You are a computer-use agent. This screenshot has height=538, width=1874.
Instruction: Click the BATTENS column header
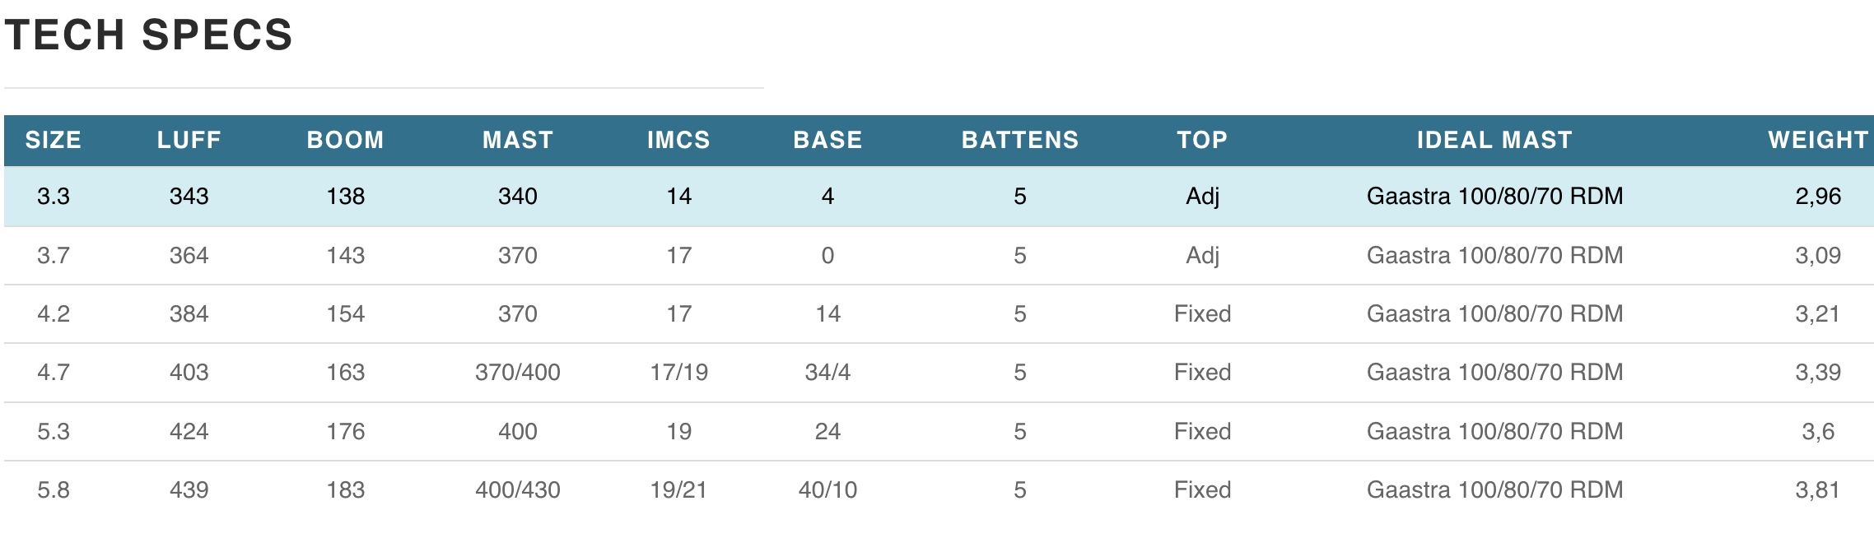point(1019,141)
